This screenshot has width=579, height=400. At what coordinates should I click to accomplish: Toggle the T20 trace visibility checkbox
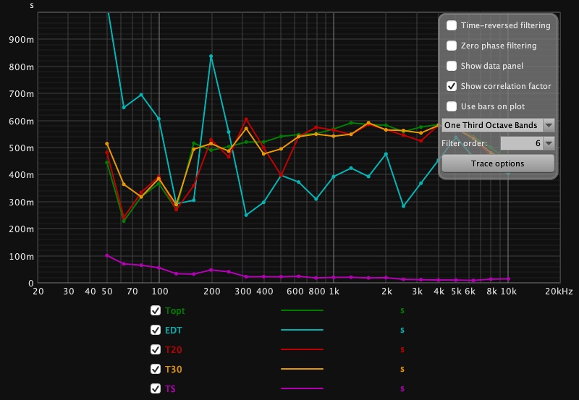click(x=155, y=349)
